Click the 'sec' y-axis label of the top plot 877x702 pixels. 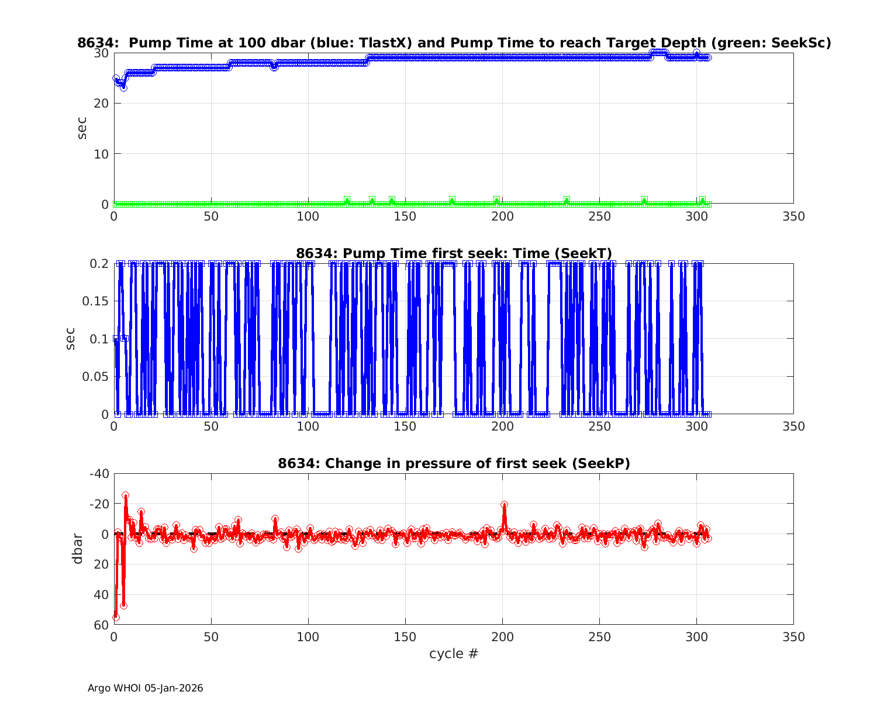coord(82,128)
